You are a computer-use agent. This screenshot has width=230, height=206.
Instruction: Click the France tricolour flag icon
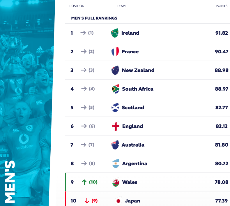coord(115,52)
